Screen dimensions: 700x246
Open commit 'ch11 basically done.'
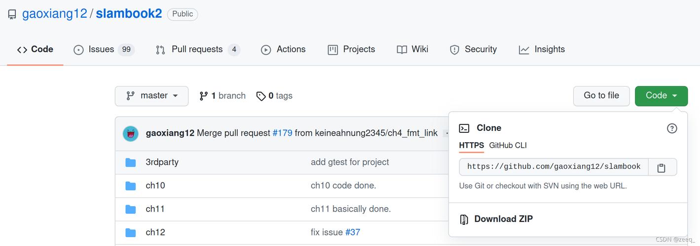(x=351, y=209)
